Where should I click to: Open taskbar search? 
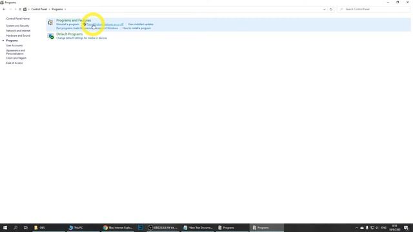tap(15, 227)
